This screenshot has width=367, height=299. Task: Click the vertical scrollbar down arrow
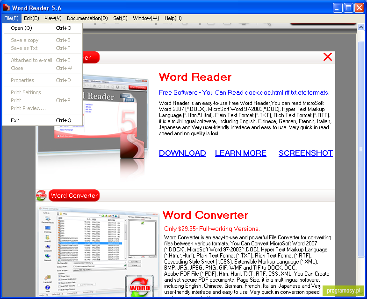point(362,292)
